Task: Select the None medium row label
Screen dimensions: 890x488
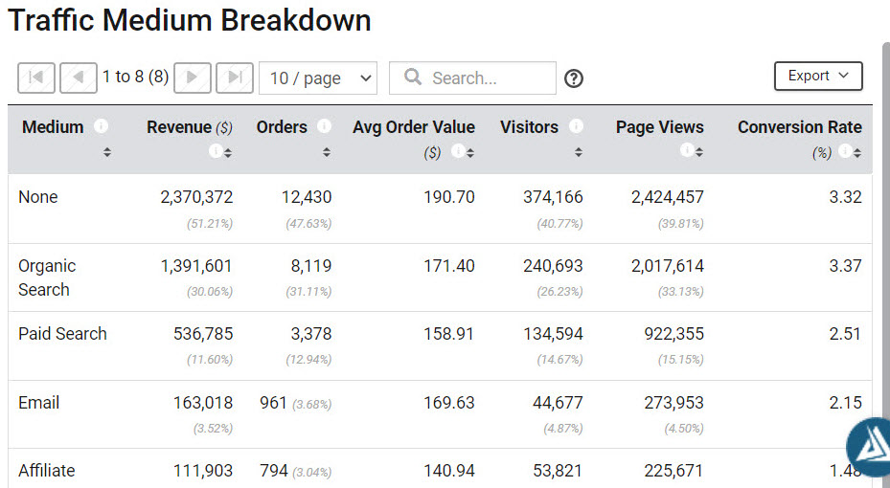Action: (x=38, y=197)
